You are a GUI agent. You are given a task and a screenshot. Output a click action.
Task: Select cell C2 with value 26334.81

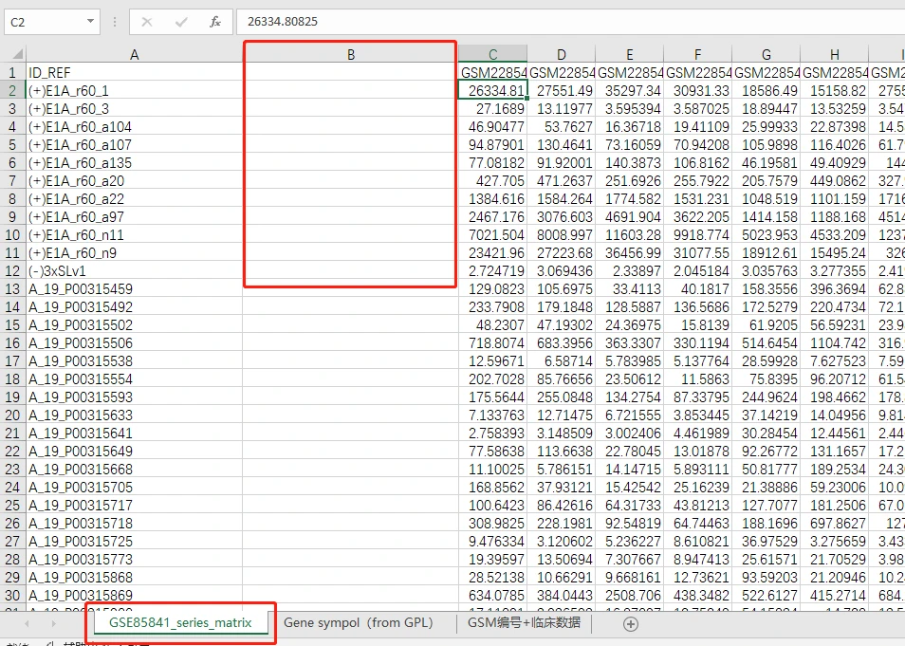[x=493, y=91]
